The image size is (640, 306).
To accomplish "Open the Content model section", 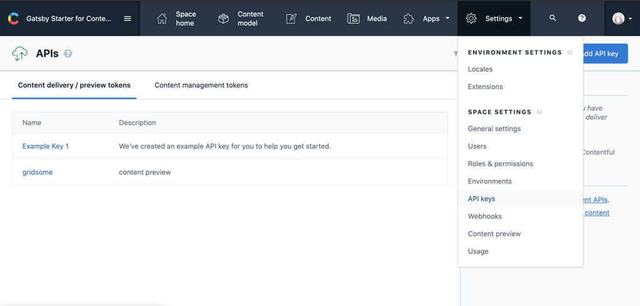I will (241, 19).
